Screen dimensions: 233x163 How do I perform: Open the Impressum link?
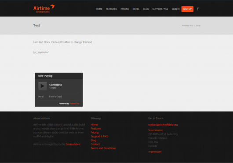coord(155,152)
